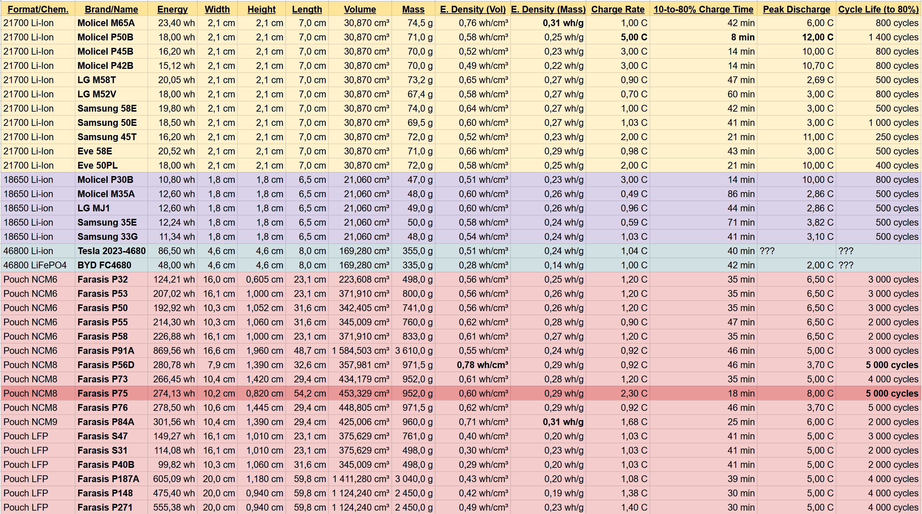
Task: Select the Cycle Life (to 80%) header
Action: click(x=878, y=9)
